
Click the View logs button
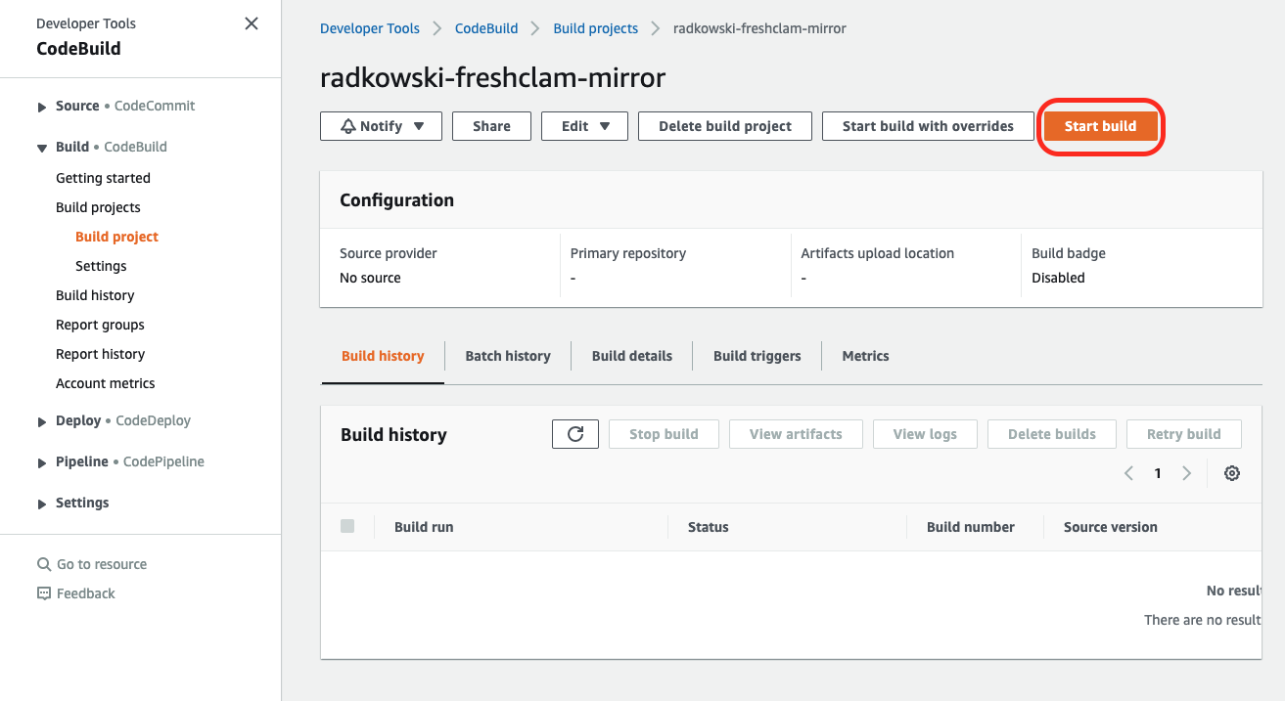pos(925,434)
